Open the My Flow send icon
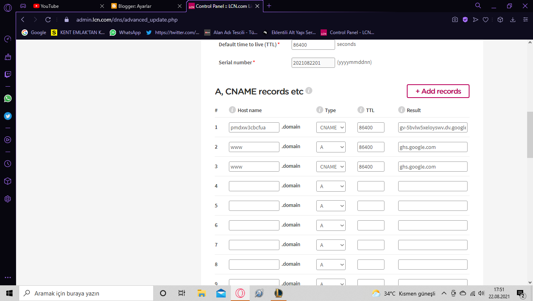533x301 pixels. click(475, 19)
